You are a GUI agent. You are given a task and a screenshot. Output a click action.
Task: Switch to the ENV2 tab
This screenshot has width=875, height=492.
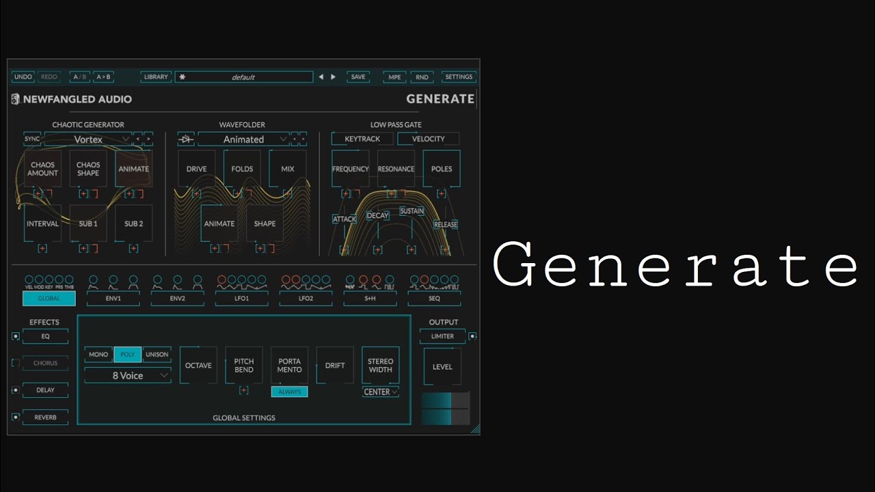tap(177, 299)
